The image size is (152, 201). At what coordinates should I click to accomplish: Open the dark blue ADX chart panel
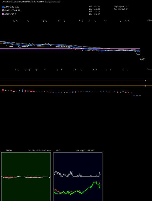click(78, 177)
